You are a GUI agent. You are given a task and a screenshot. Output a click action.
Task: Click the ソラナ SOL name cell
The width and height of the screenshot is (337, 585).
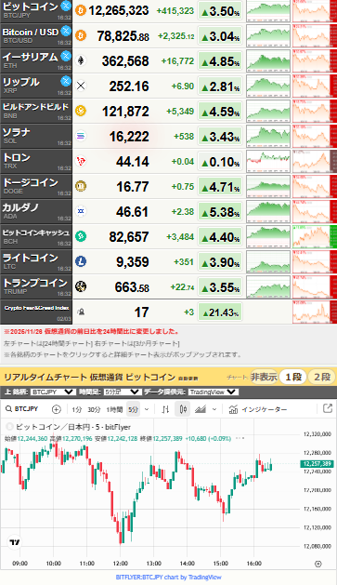(x=36, y=136)
